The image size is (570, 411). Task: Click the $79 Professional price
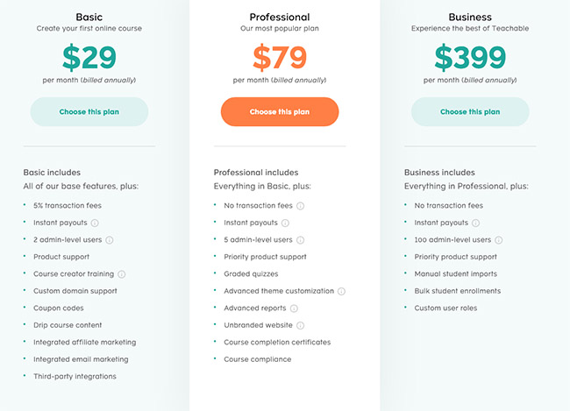click(x=280, y=57)
